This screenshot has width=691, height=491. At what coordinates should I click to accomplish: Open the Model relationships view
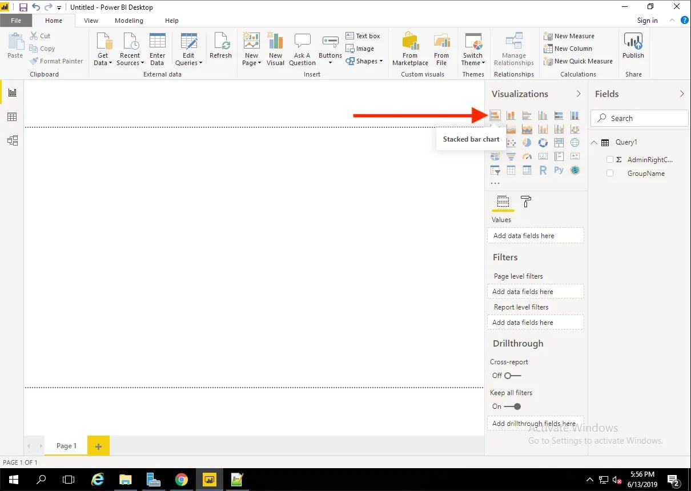[x=12, y=140]
